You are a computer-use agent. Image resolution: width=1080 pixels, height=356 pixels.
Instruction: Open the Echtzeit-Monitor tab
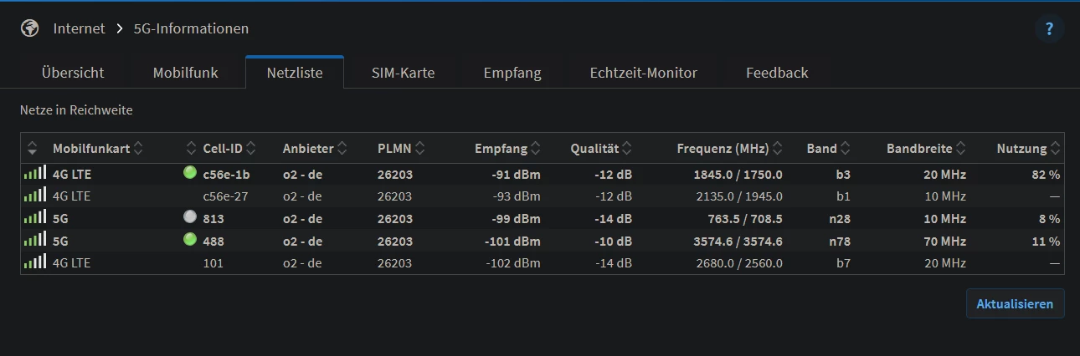tap(643, 73)
